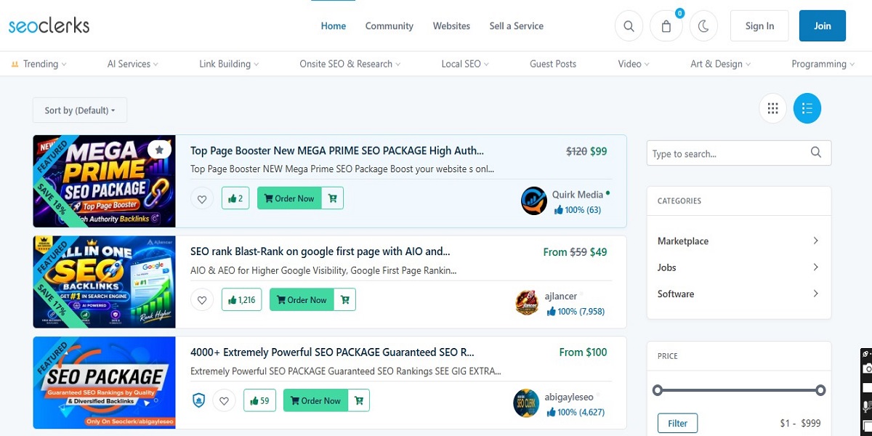Open the SEO rank Blast listing title
The width and height of the screenshot is (872, 436).
pos(320,252)
